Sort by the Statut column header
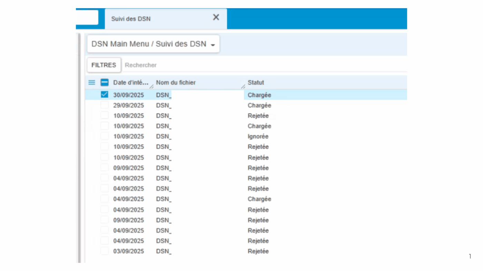483x271 pixels. click(x=256, y=83)
